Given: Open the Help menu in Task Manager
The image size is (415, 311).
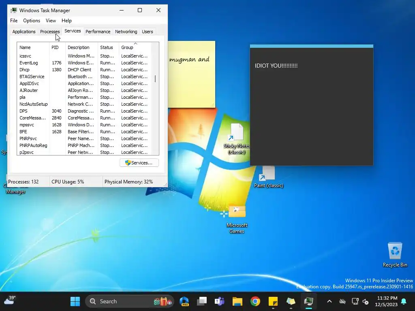Looking at the screenshot, I should (66, 21).
